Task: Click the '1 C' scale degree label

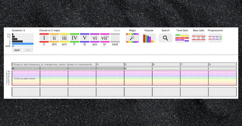Action: (x=8, y=84)
